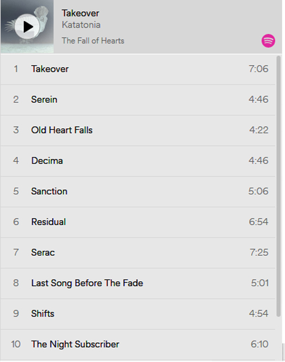Choose the Serac track
285x362 pixels.
[138, 252]
